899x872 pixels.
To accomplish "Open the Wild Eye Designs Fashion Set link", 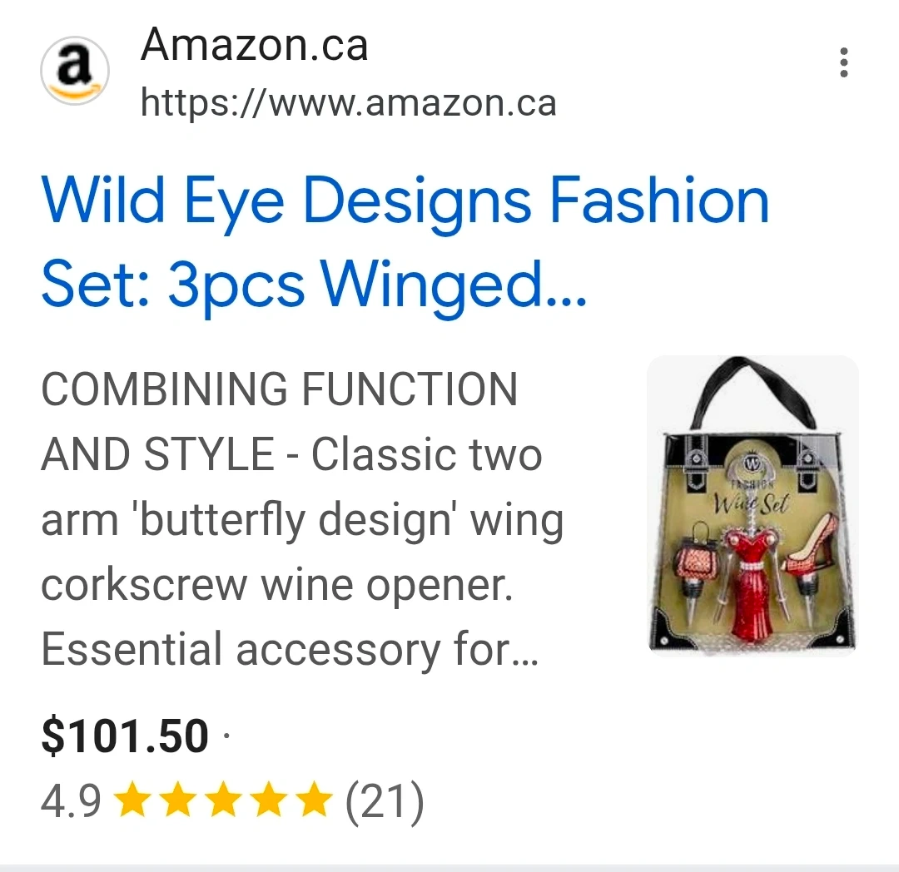I will click(405, 202).
